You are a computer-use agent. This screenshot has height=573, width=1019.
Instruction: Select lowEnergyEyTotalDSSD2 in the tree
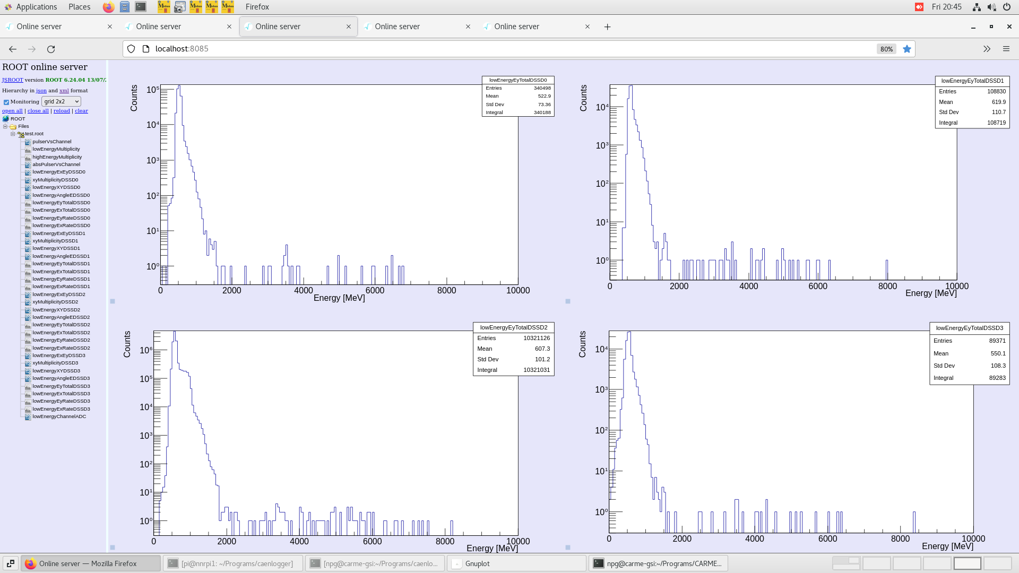[x=61, y=325]
